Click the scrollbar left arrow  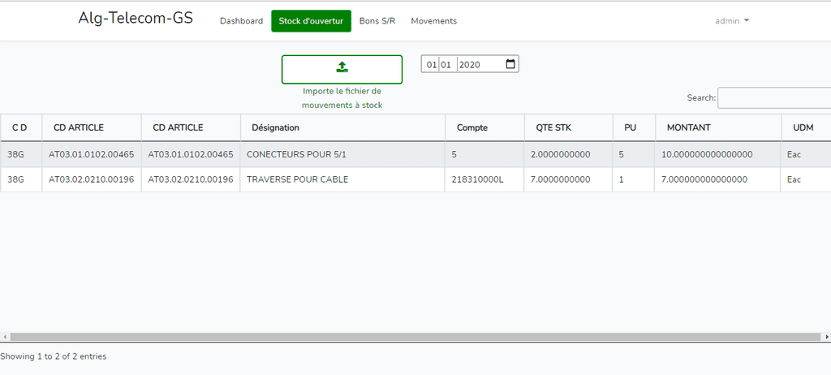[x=4, y=337]
